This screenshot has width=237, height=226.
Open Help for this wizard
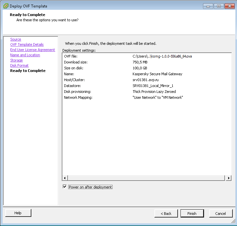pyautogui.click(x=18, y=213)
